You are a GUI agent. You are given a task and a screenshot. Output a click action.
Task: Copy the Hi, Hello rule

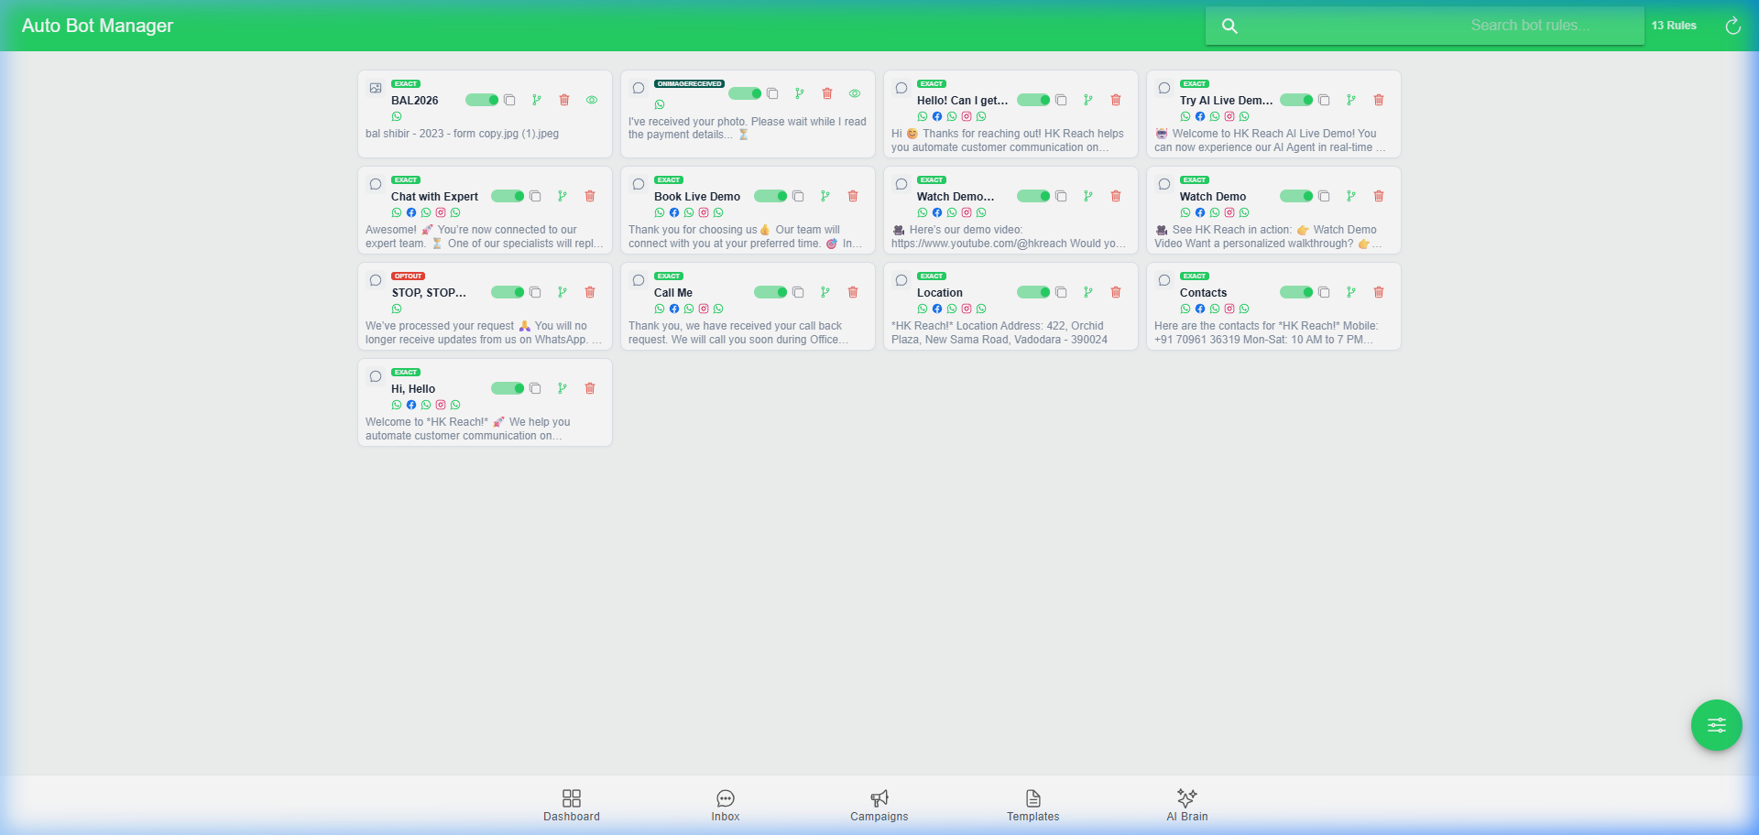pyautogui.click(x=535, y=388)
